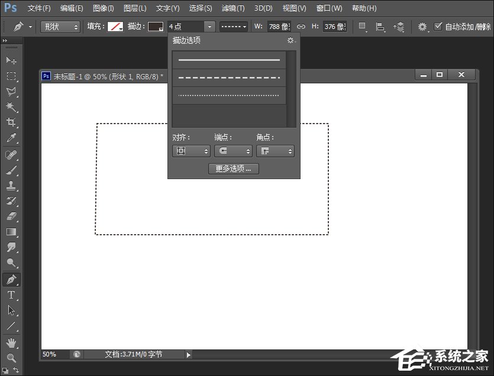
Task: Select the Zoom tool
Action: [x=11, y=358]
